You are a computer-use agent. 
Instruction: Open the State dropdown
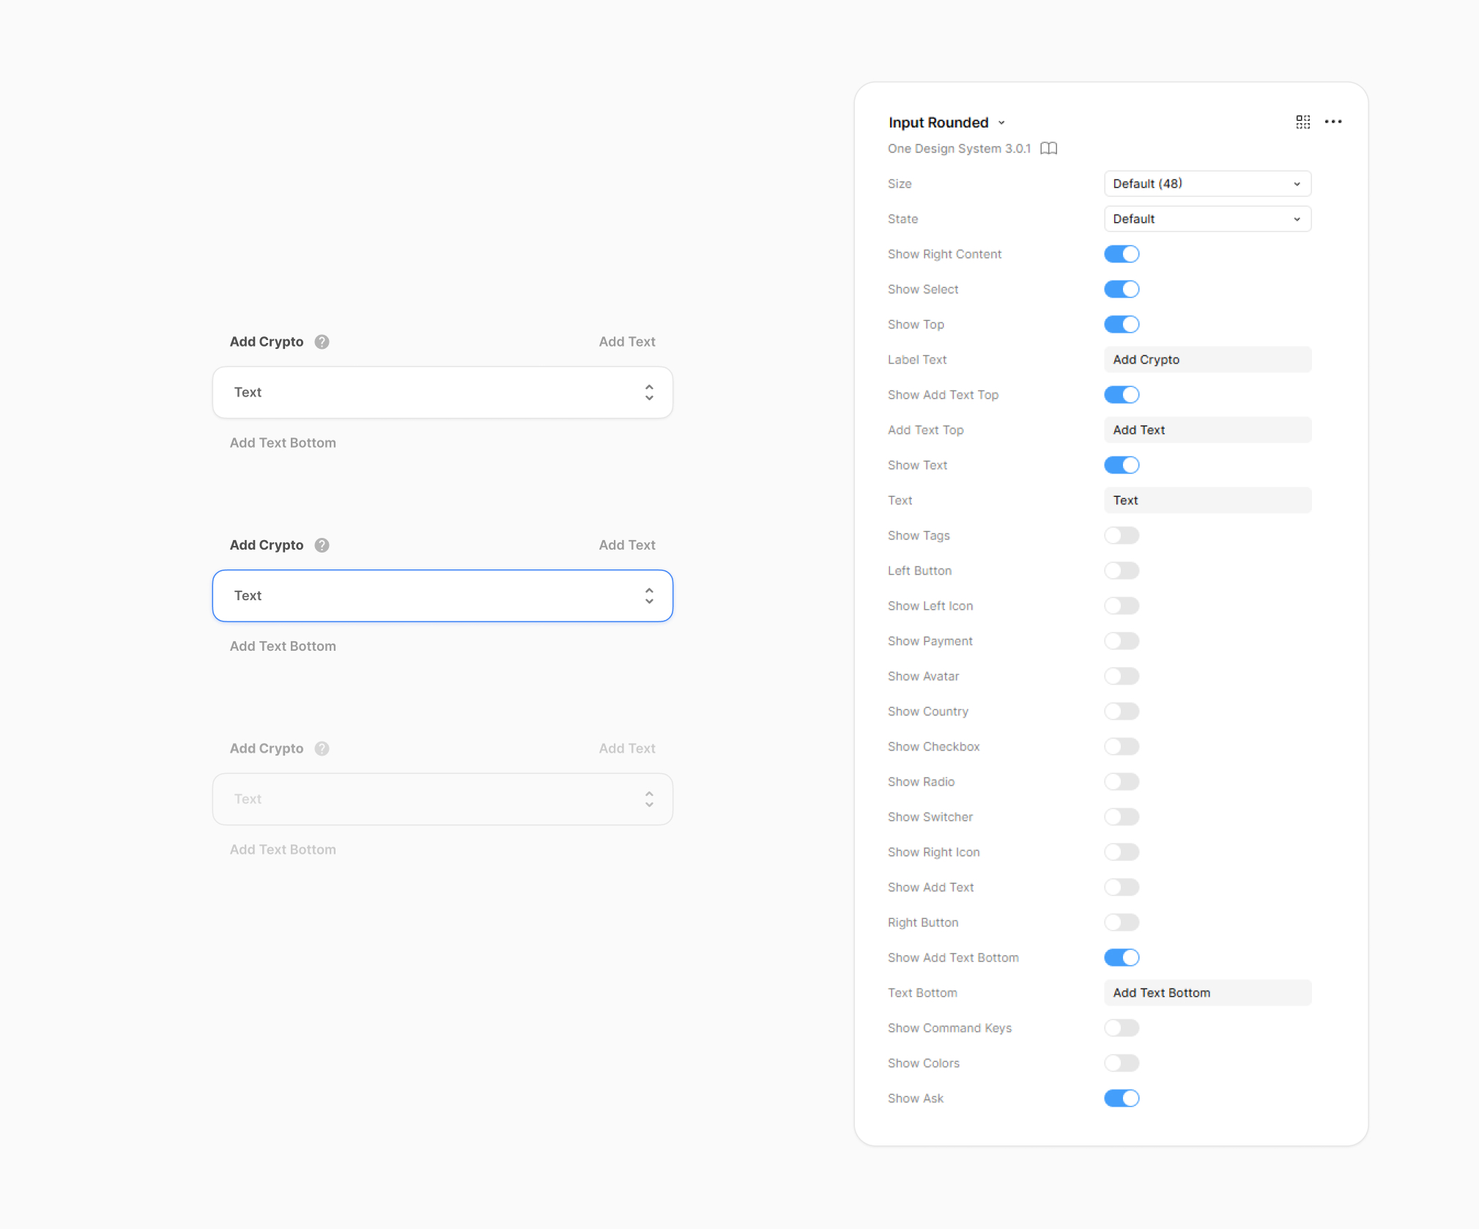tap(1206, 219)
